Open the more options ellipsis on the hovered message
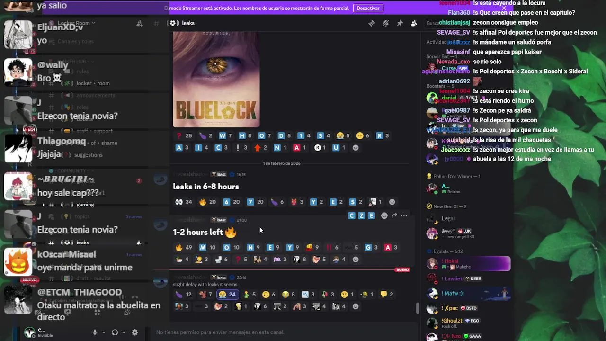This screenshot has height=341, width=606. 404,215
